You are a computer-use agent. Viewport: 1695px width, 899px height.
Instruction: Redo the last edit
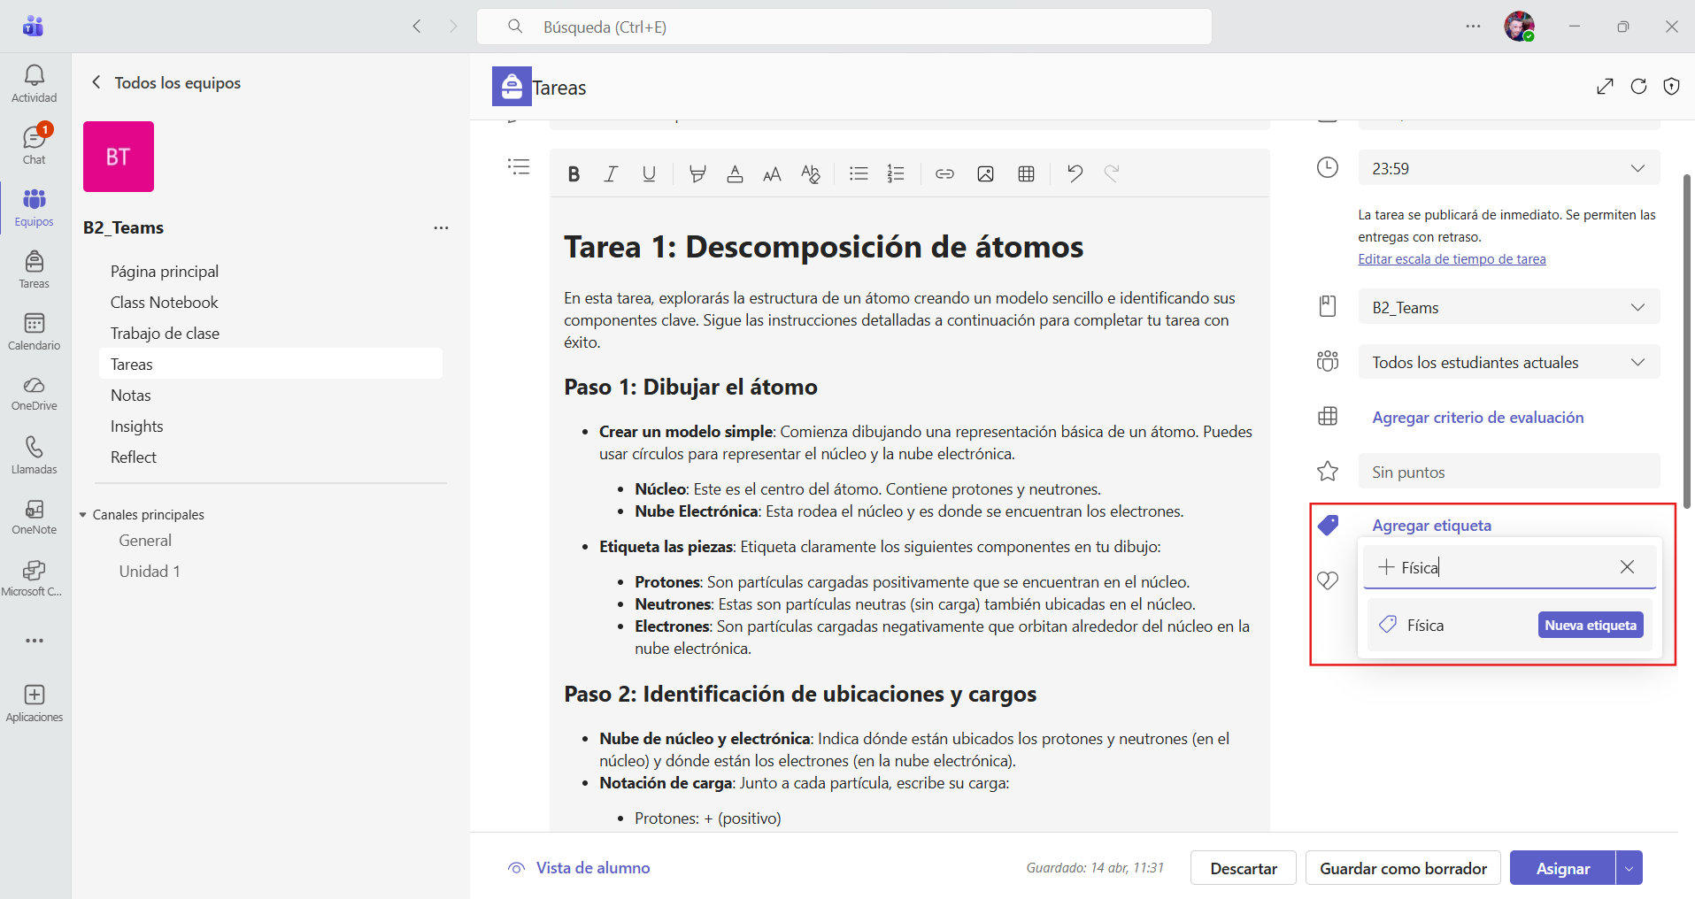(x=1112, y=173)
